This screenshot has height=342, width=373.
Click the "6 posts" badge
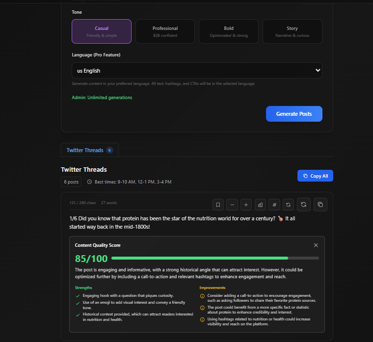(71, 182)
